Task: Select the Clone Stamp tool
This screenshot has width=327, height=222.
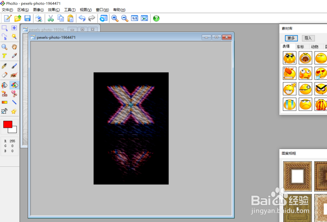Action: click(4, 94)
